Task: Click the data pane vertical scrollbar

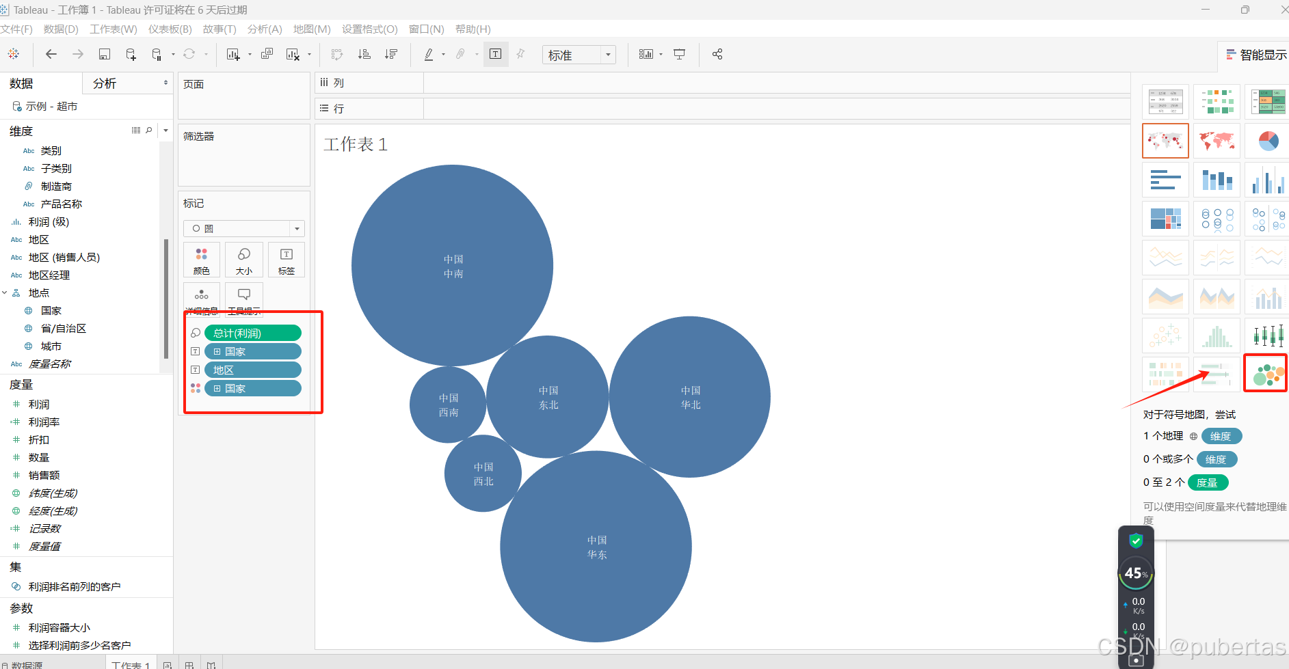Action: click(x=166, y=299)
